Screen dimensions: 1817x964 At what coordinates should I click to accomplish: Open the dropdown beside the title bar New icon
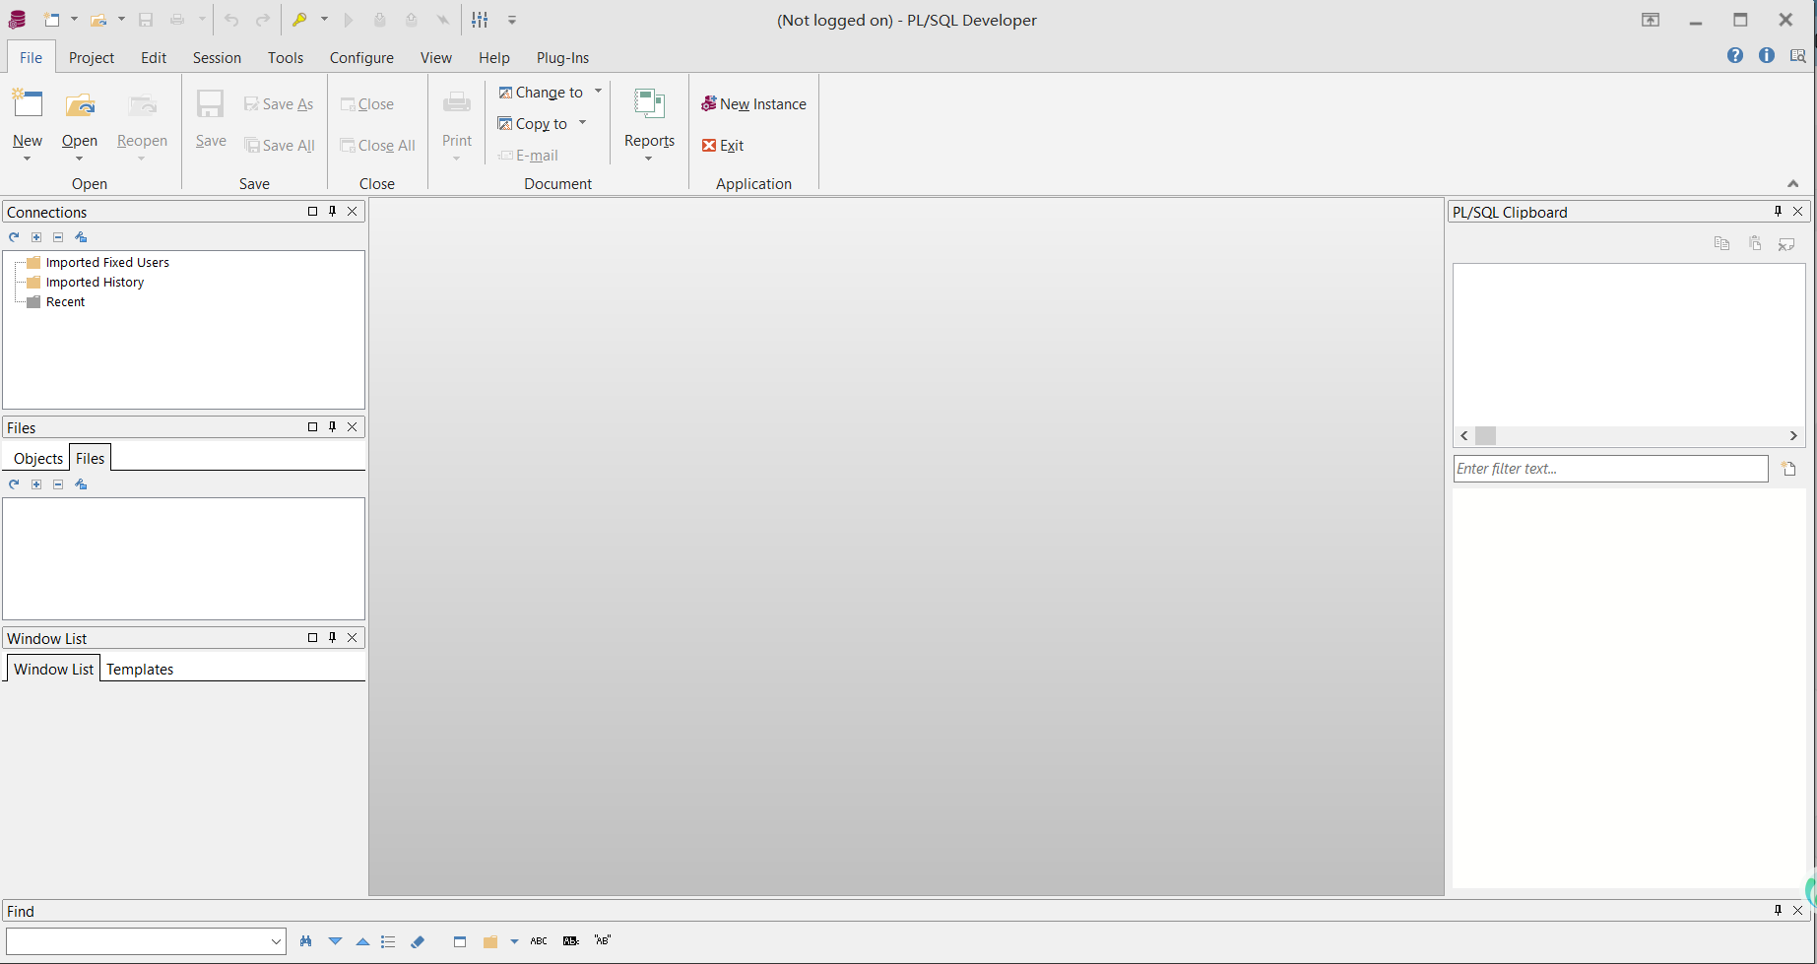tap(74, 20)
